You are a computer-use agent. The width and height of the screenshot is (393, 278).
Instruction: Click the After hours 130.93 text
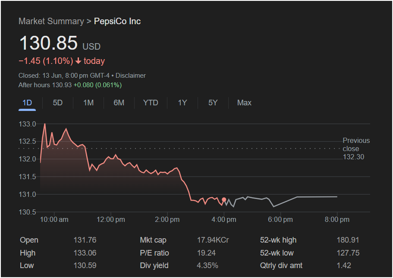click(x=45, y=85)
